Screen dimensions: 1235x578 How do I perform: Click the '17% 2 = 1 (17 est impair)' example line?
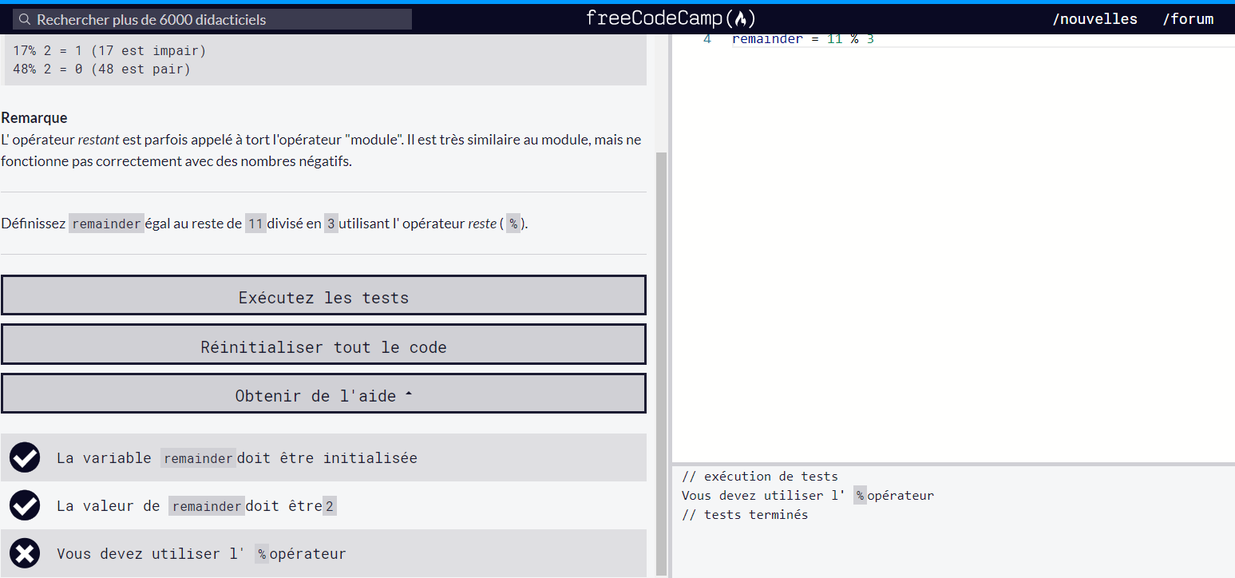[x=109, y=51]
